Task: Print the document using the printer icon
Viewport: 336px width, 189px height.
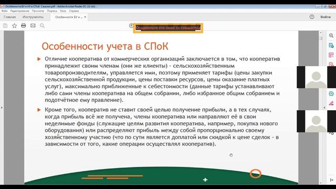Action: point(24,26)
